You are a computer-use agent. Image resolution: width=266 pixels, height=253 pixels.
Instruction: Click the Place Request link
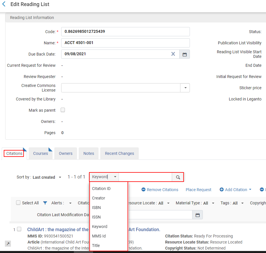tap(198, 190)
